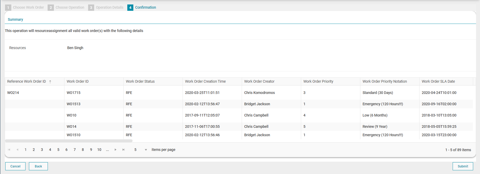Viewport: 480px width, 174px height.
Task: Open step 3 Operation Details
Action: [x=106, y=7]
